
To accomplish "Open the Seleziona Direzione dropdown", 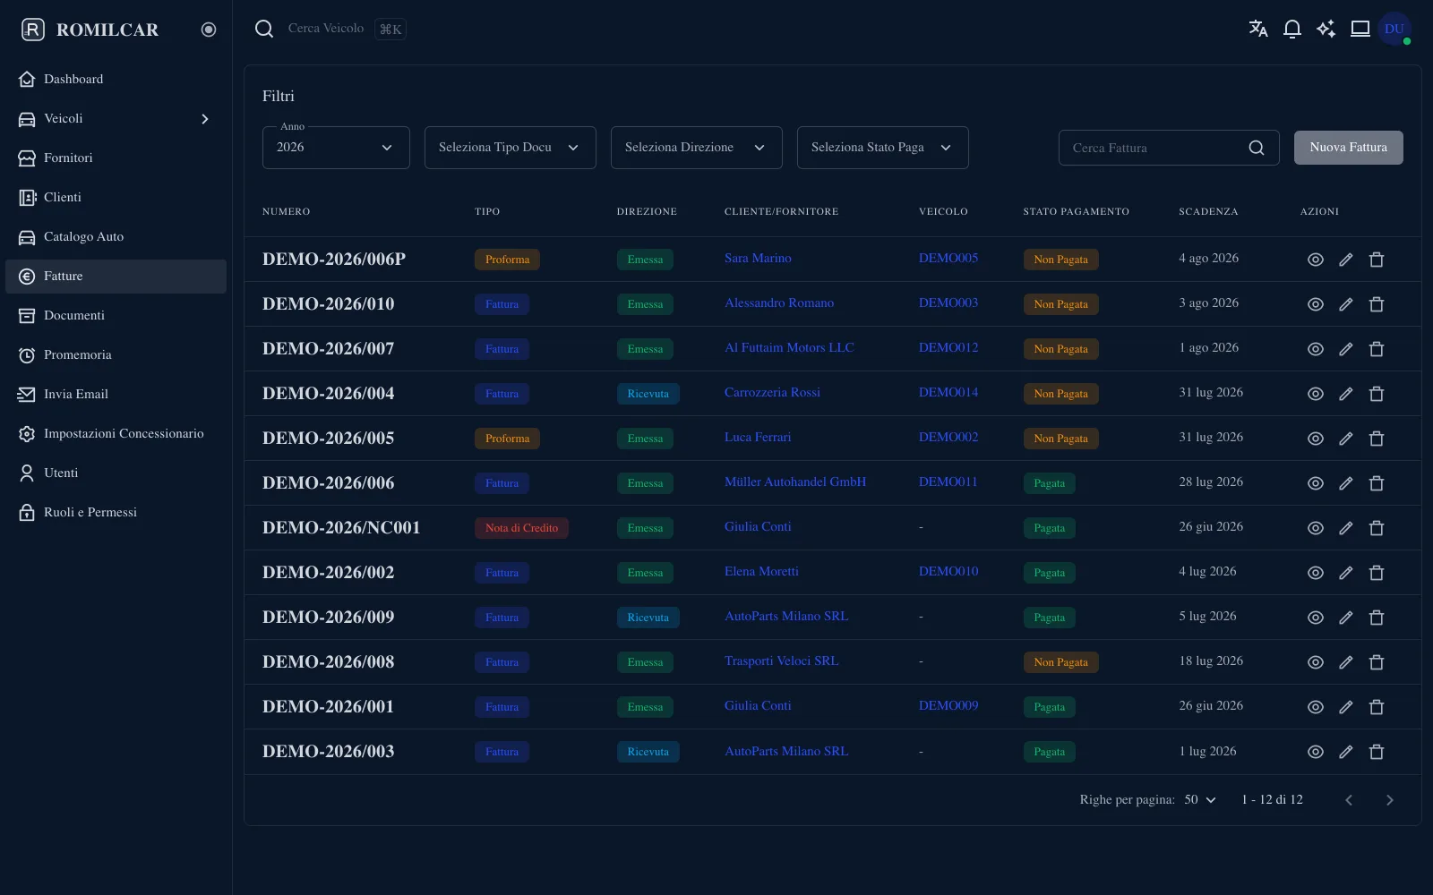I will pos(696,148).
